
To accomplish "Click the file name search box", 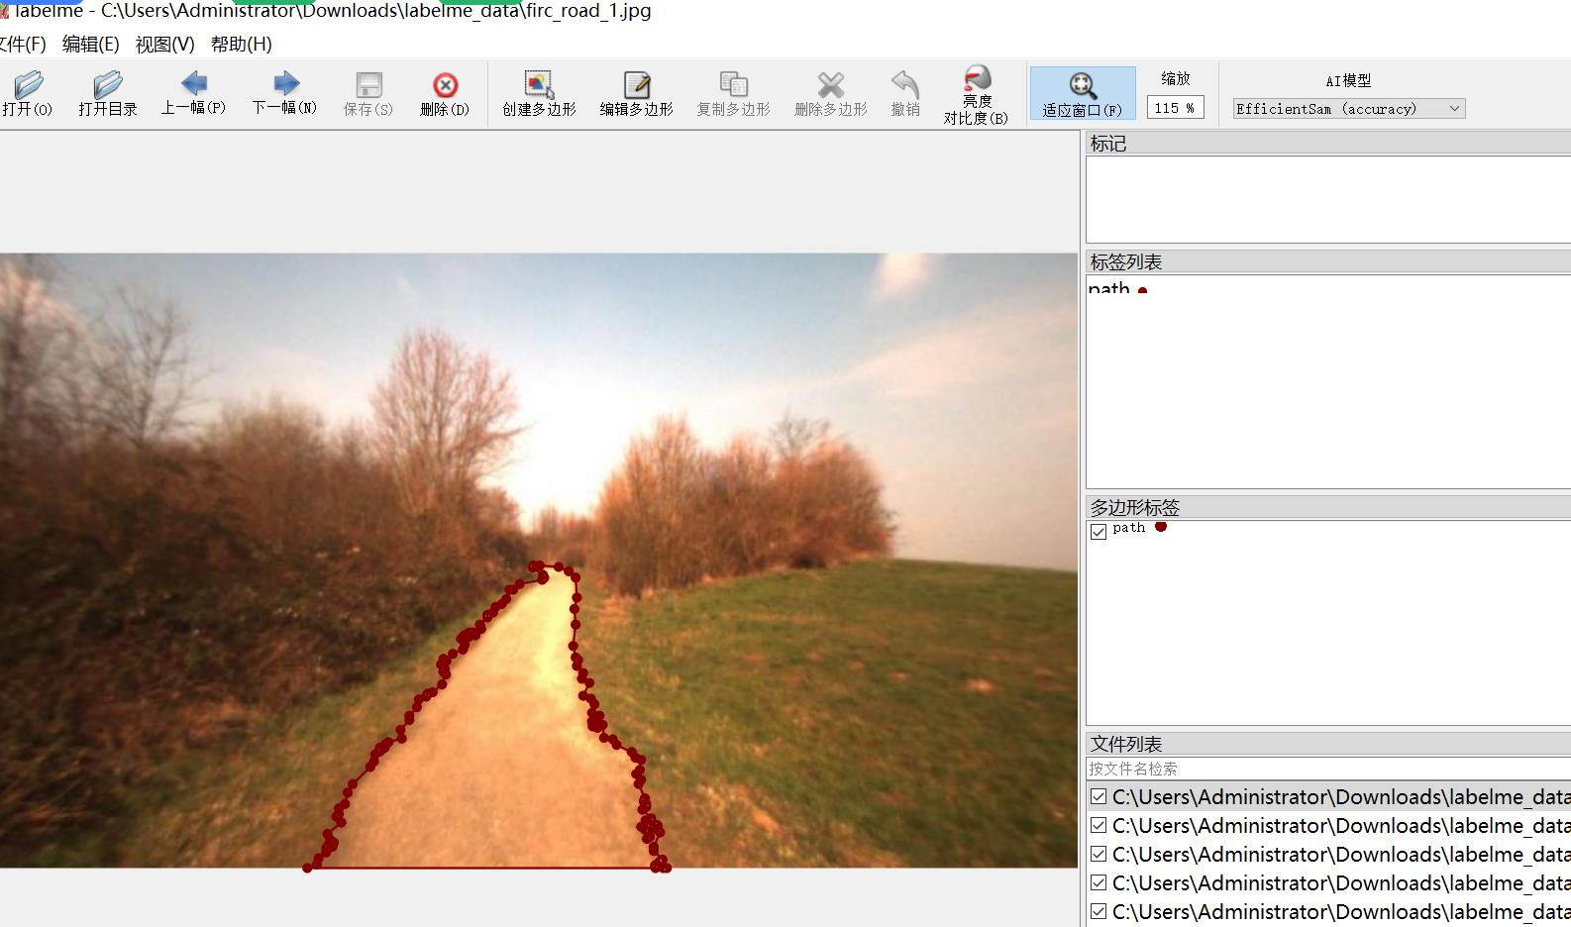I will tap(1327, 769).
